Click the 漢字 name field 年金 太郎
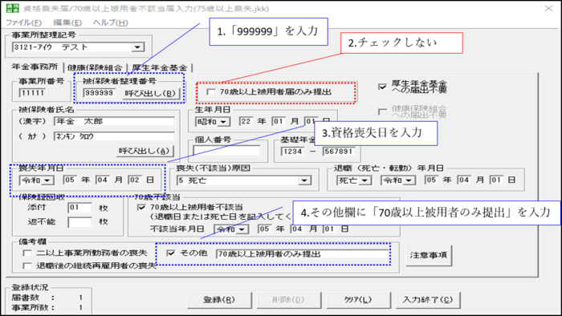Screen dimensions: 562x316 point(114,121)
